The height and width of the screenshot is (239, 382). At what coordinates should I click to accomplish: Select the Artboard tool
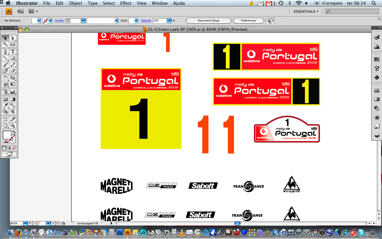click(x=5, y=119)
